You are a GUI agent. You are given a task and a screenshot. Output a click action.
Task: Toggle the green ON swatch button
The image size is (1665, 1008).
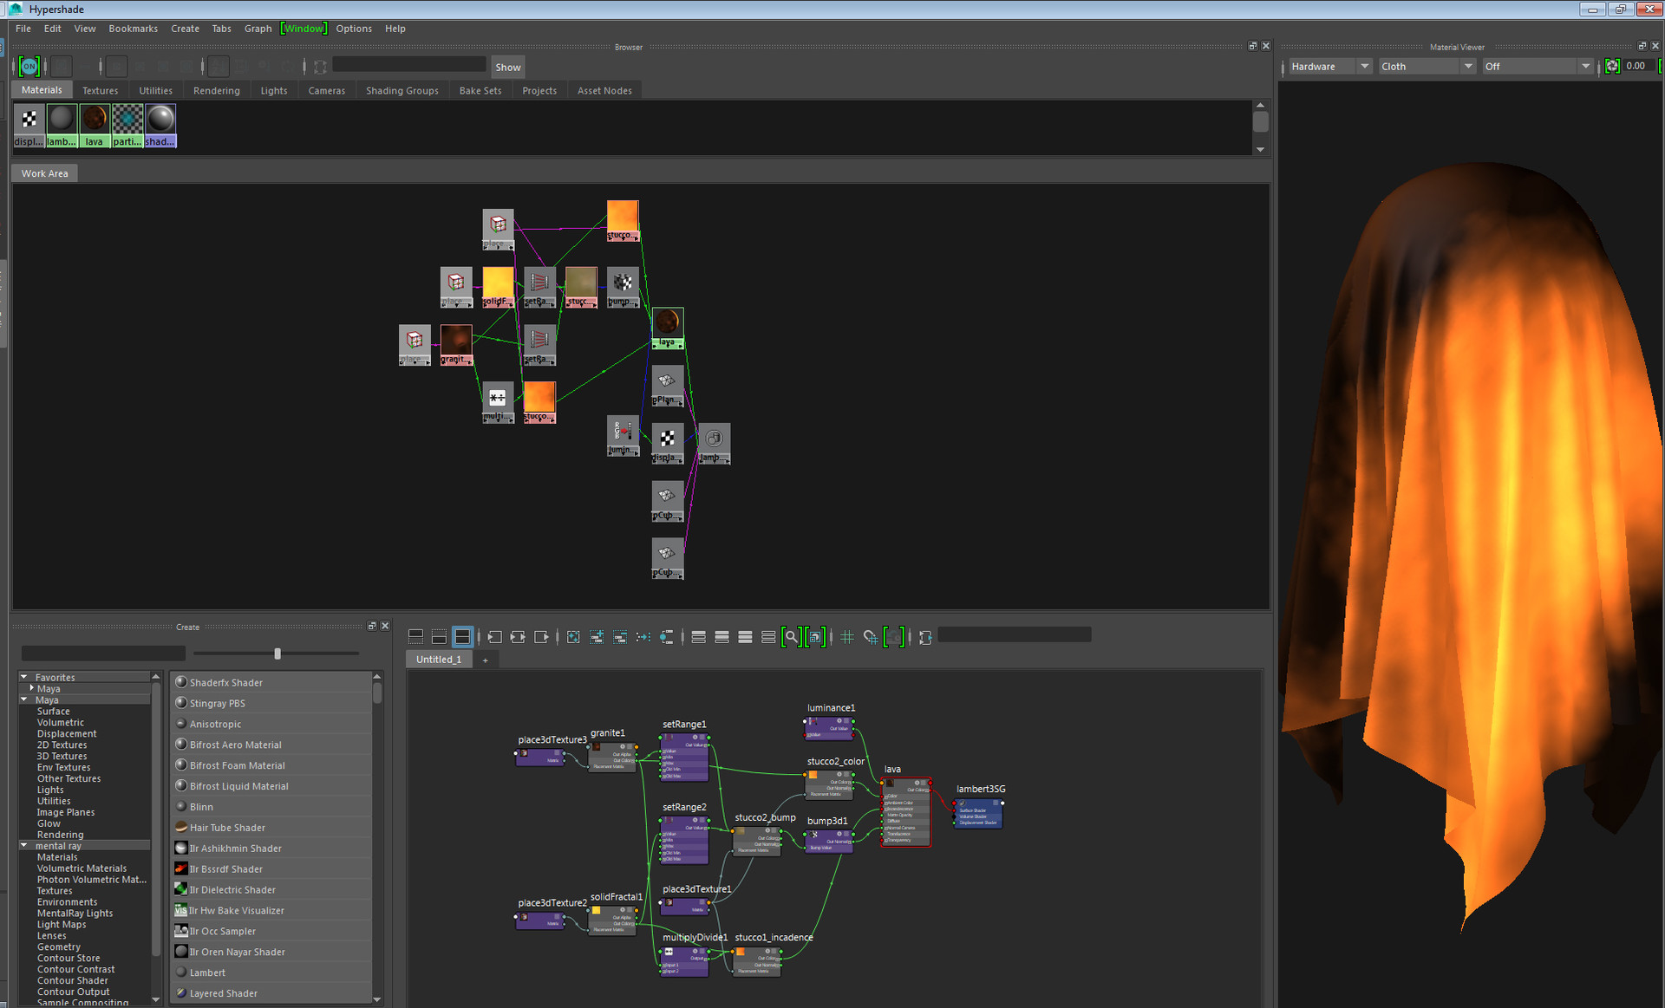coord(29,67)
